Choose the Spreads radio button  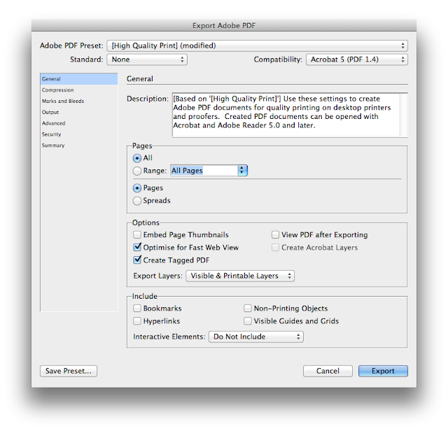[x=137, y=201]
